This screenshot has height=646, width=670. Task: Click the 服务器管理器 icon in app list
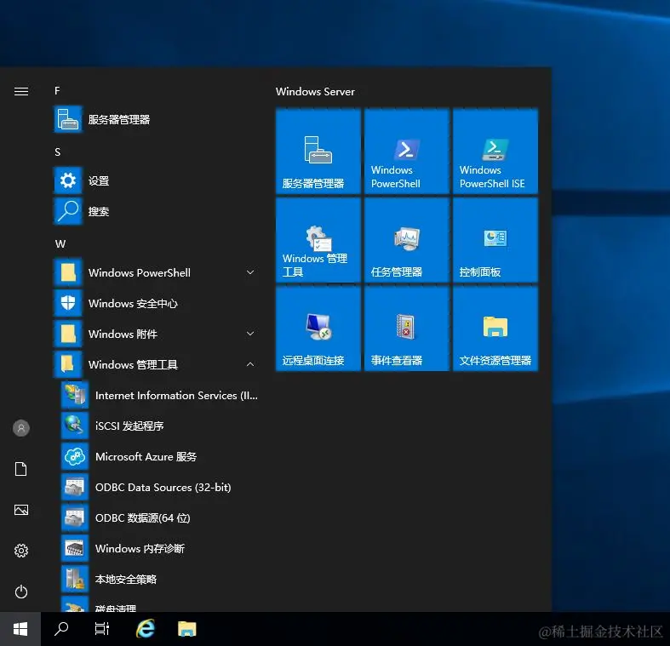click(x=68, y=119)
